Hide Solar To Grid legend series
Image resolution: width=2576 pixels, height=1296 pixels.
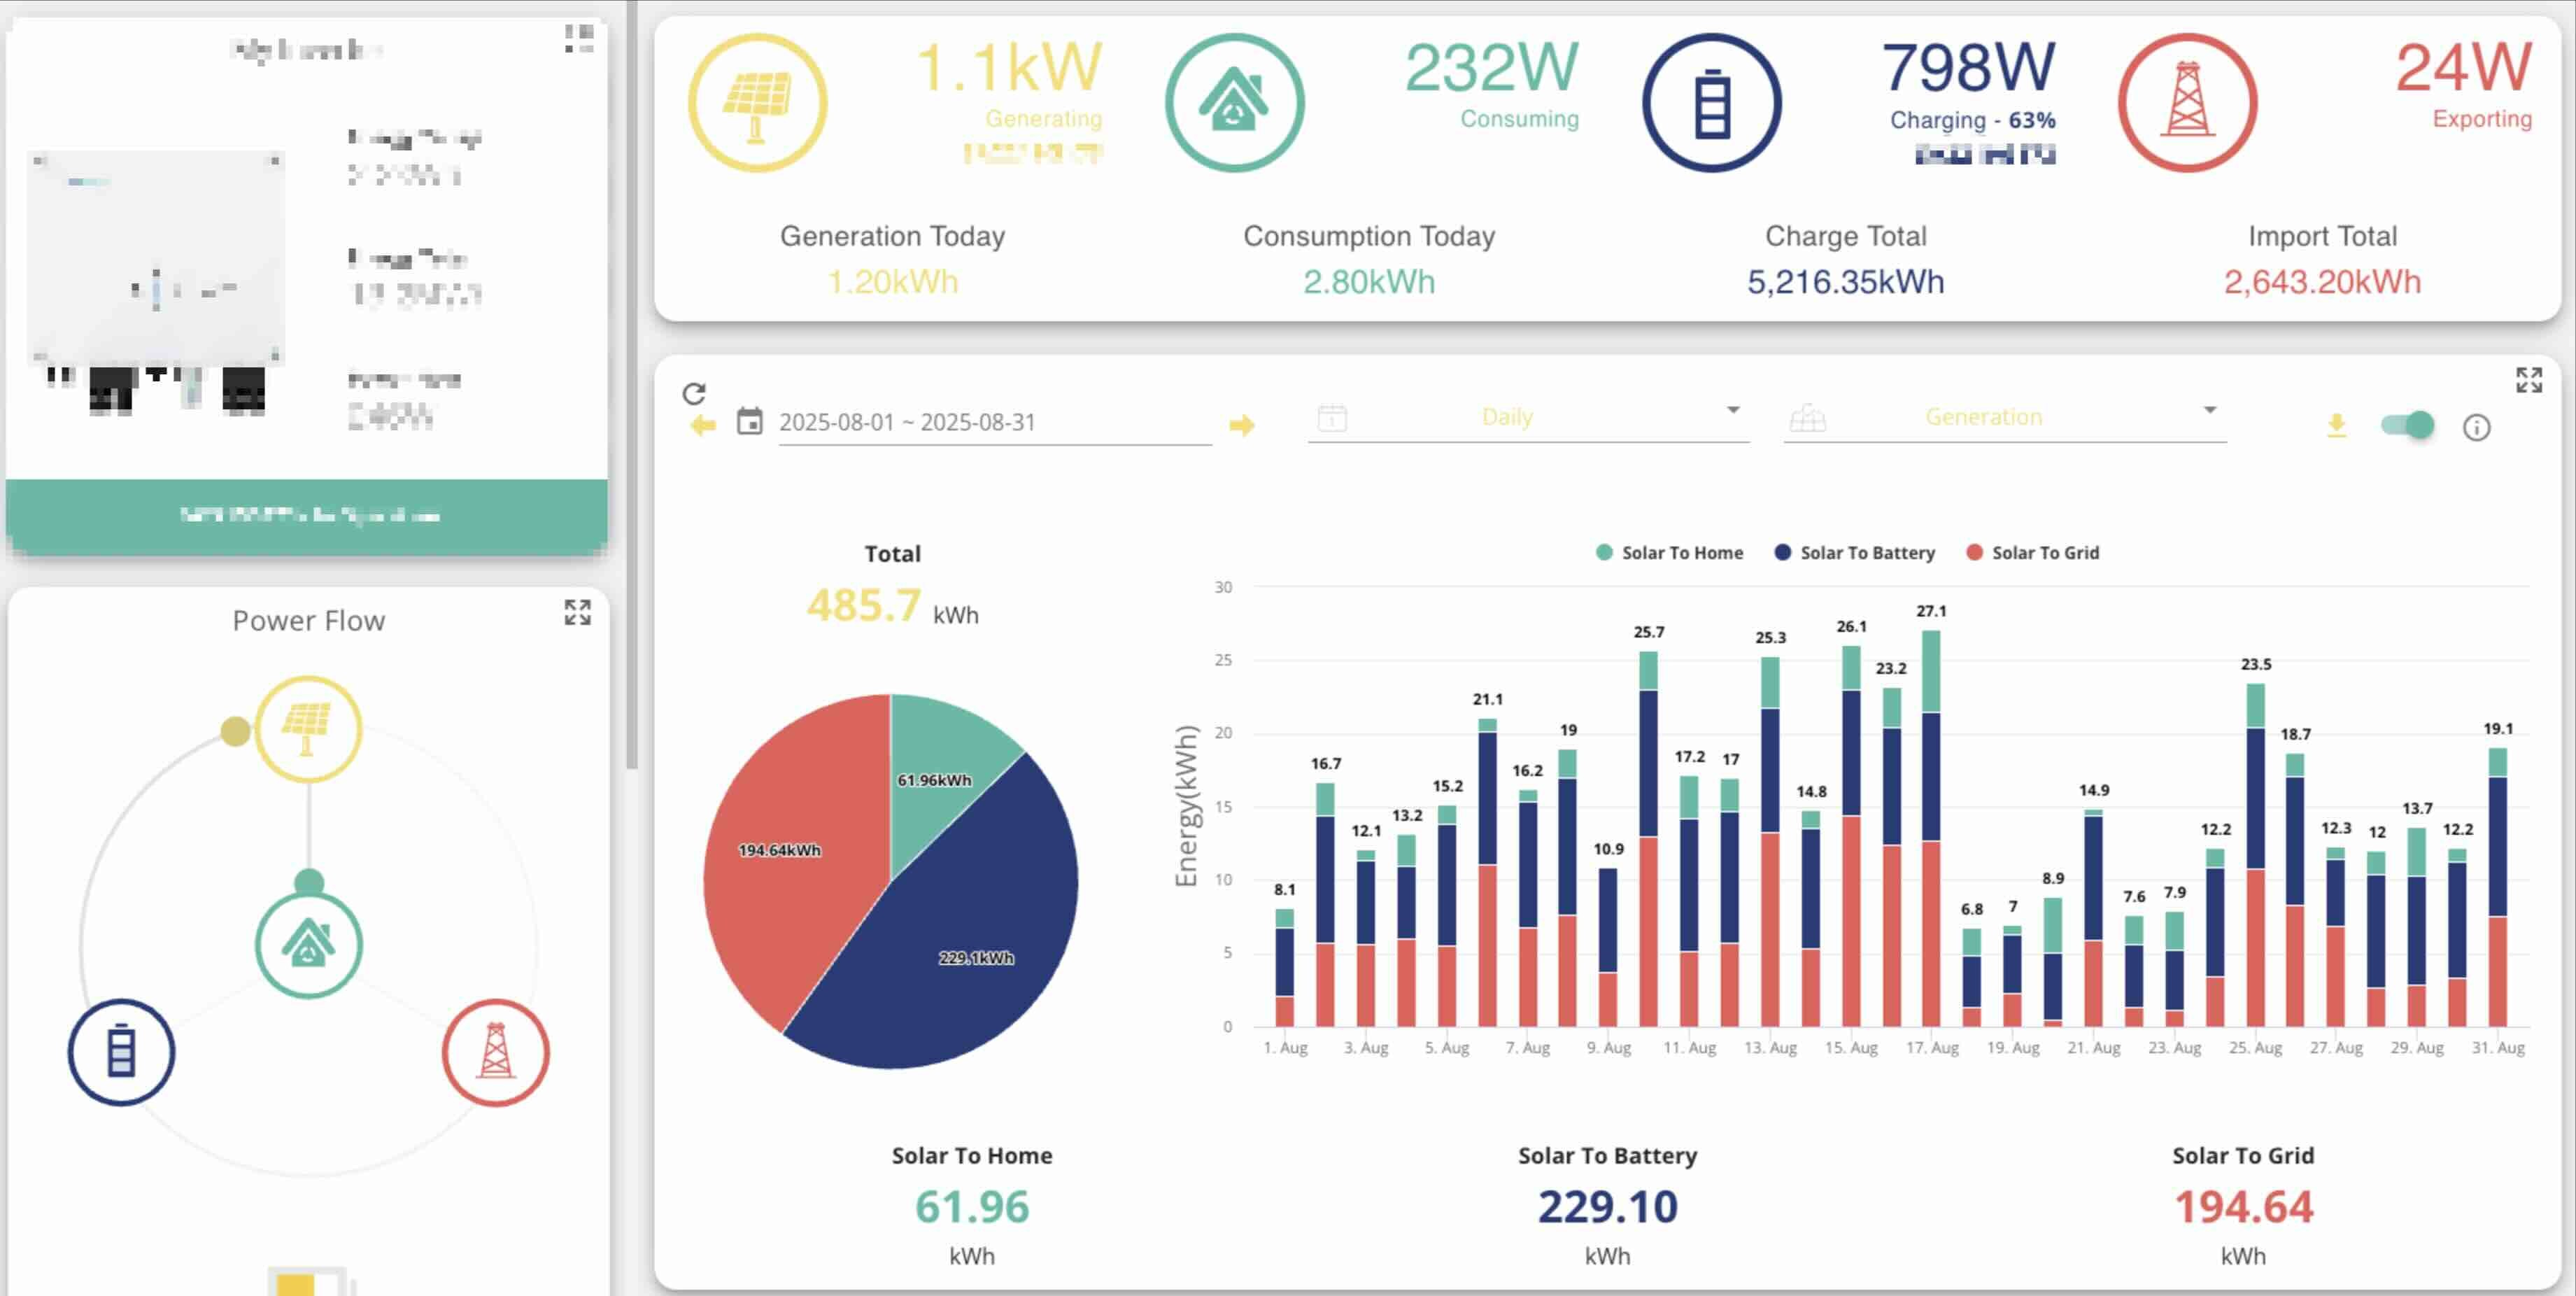click(2033, 553)
